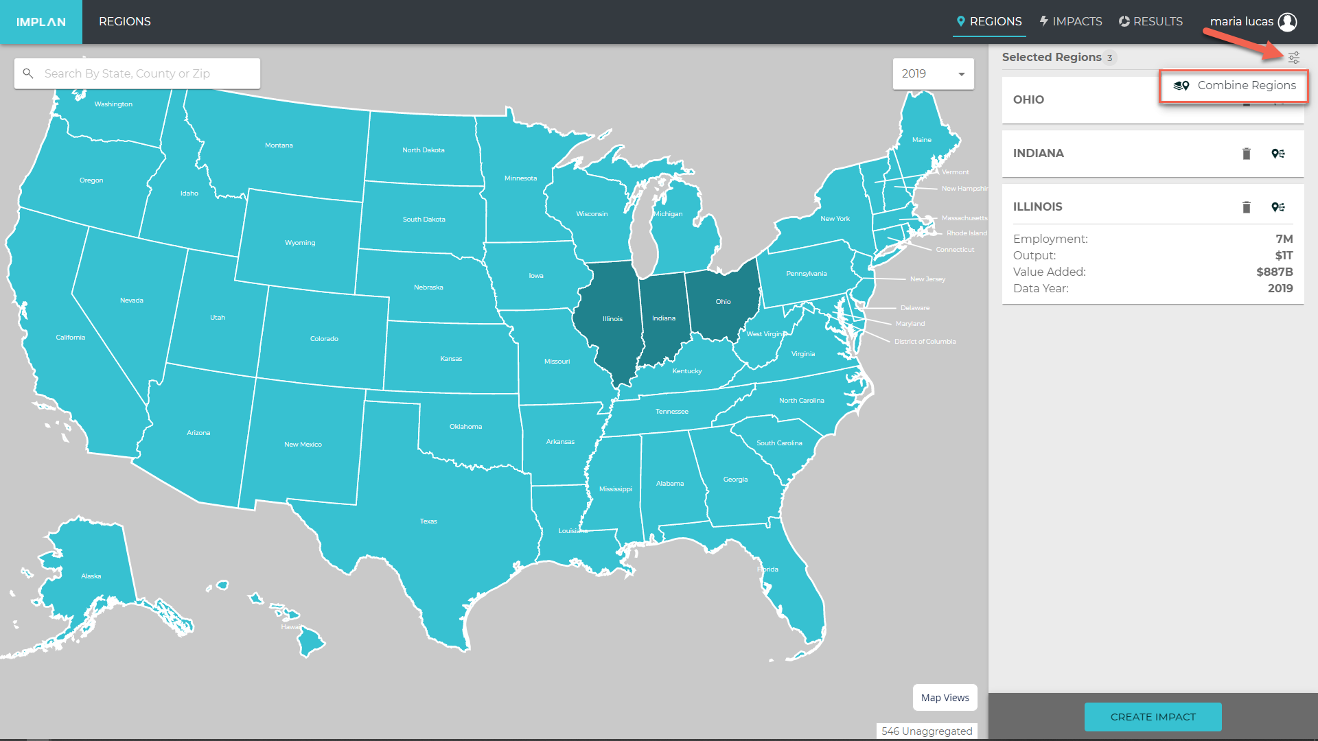
Task: Click the CREATE IMPACT button
Action: coord(1153,717)
